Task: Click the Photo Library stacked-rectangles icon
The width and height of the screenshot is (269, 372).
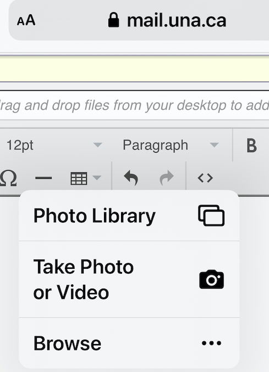Action: pyautogui.click(x=211, y=216)
